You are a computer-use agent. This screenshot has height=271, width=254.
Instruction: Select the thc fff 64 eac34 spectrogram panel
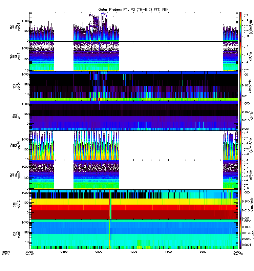tap(133, 145)
